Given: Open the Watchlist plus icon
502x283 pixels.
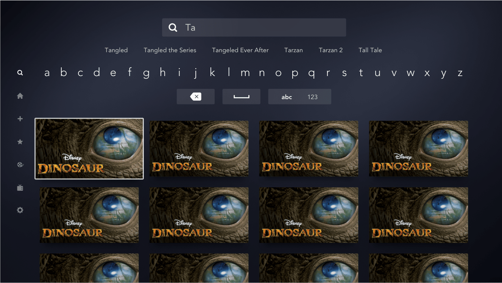Looking at the screenshot, I should [x=20, y=119].
